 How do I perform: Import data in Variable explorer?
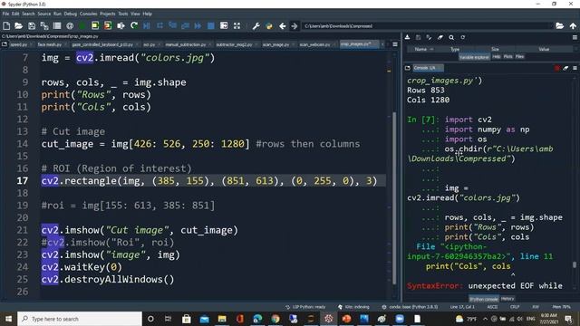[407, 37]
